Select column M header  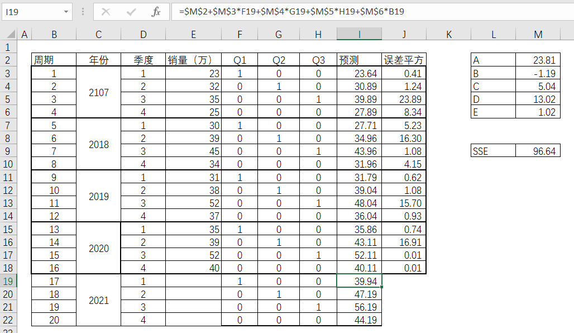coord(538,35)
